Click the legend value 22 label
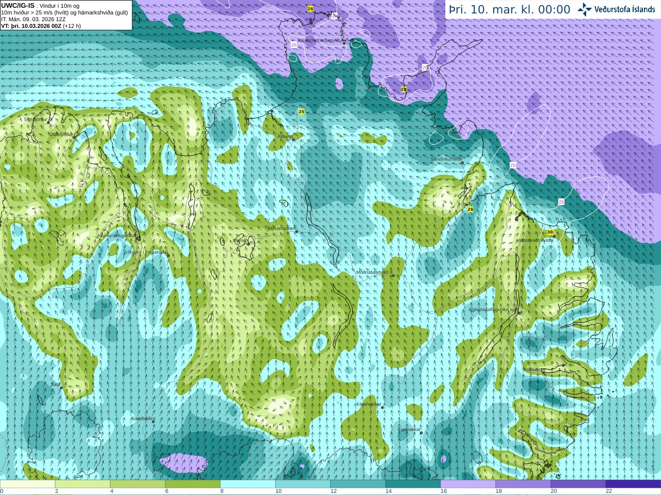The image size is (661, 495). (609, 491)
